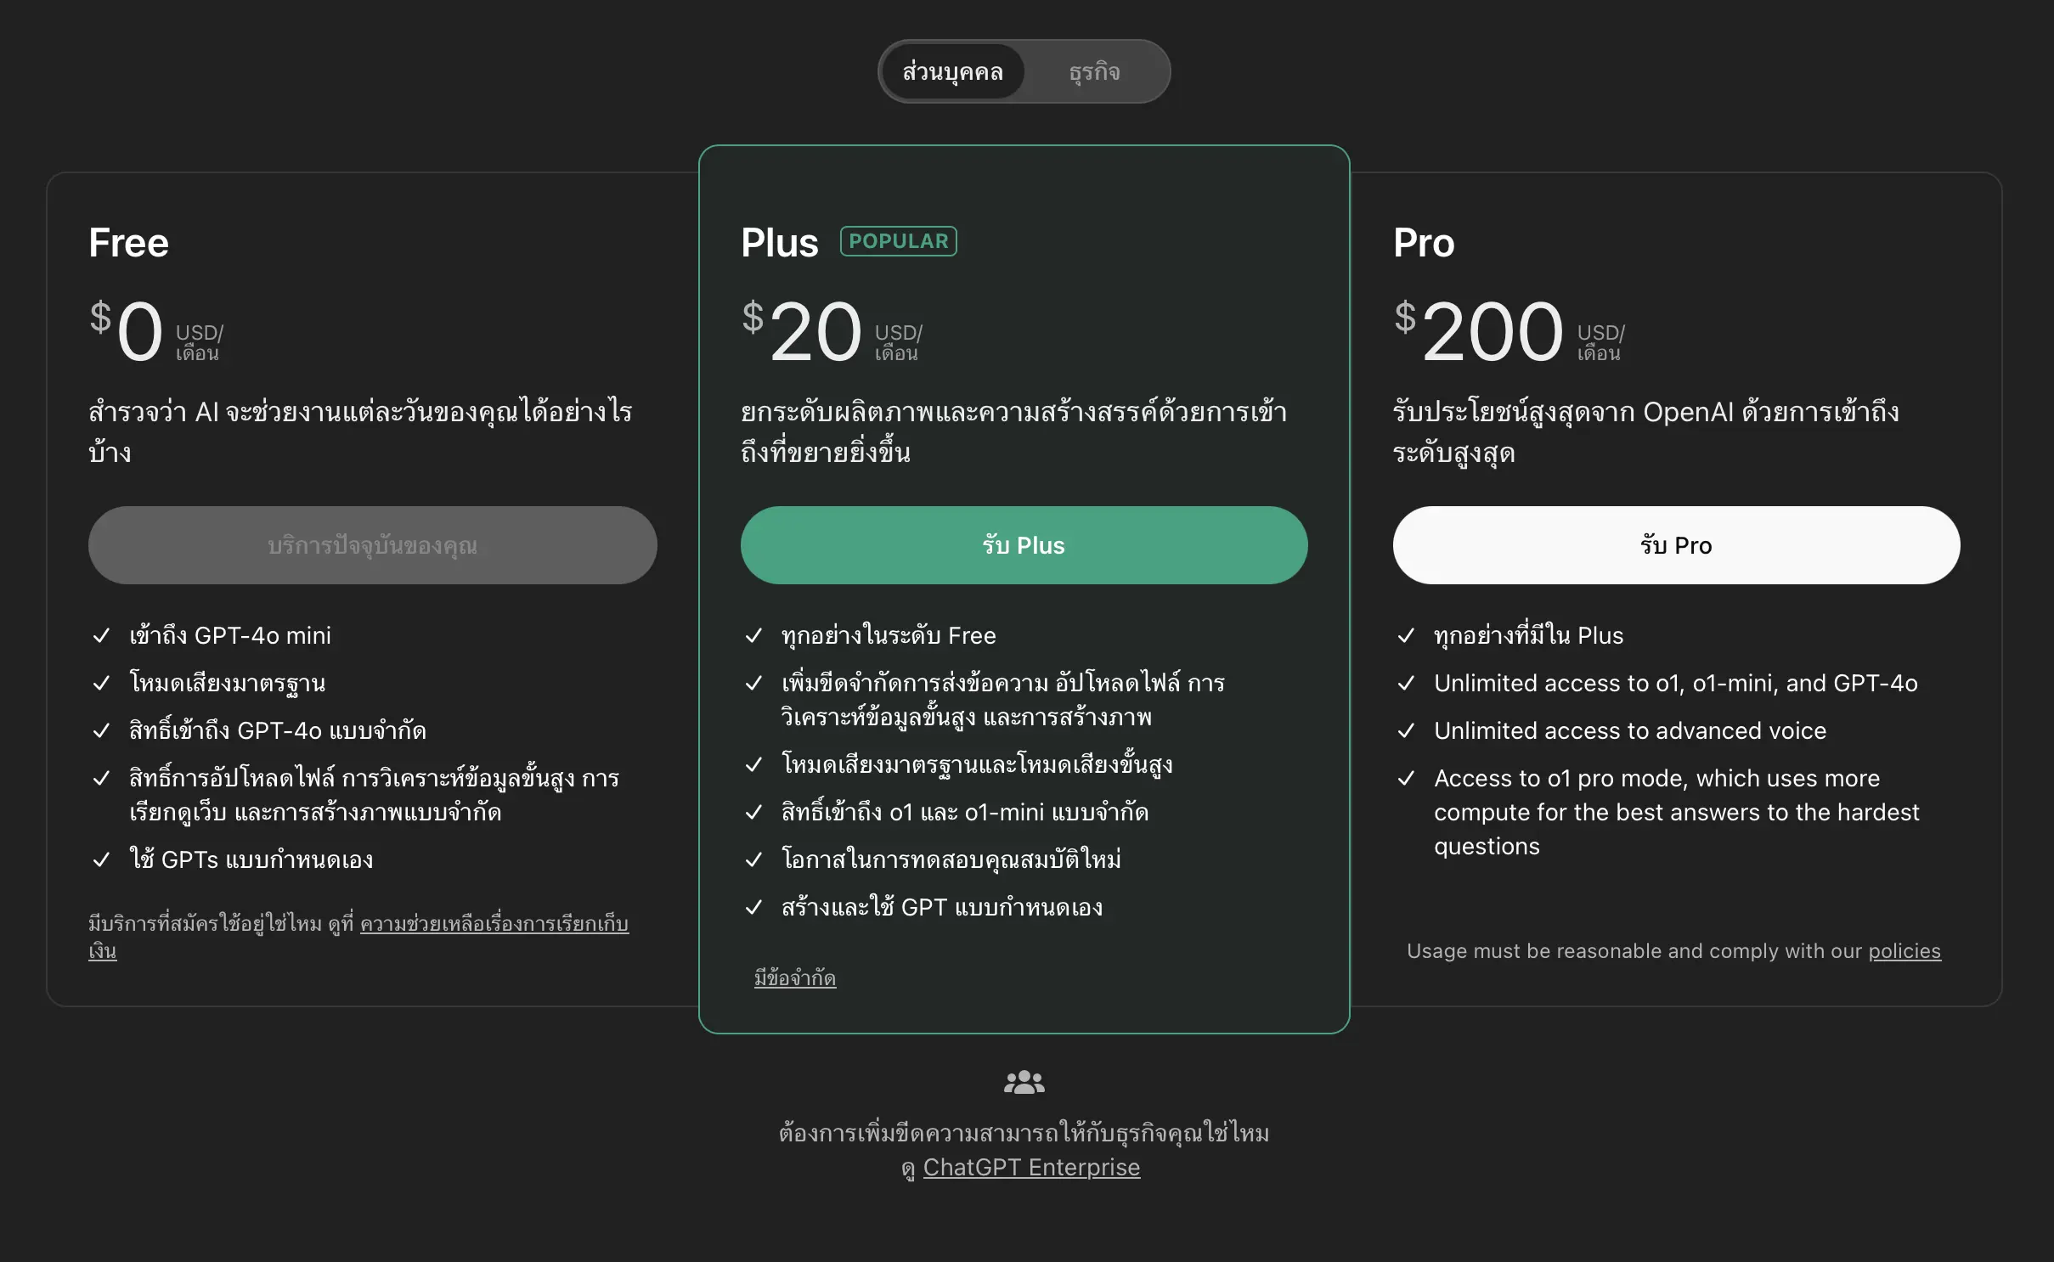Click the checkmark beside สิทธิ์เข้าถึง o1 และ o1-mini

coord(753,812)
